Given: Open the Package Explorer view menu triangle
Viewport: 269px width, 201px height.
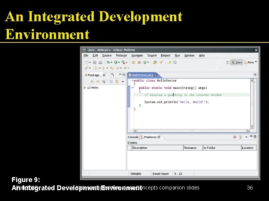Looking at the screenshot, I should point(123,82).
